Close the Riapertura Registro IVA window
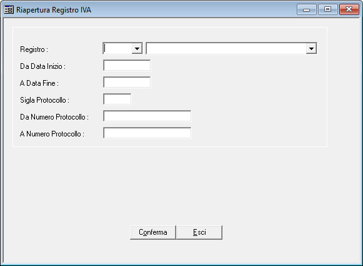 tap(349, 9)
